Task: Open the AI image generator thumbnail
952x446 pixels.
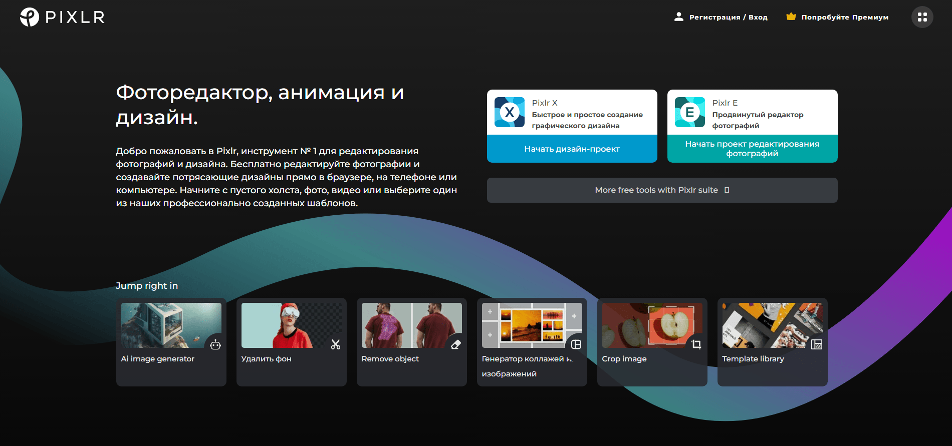Action: pyautogui.click(x=171, y=325)
